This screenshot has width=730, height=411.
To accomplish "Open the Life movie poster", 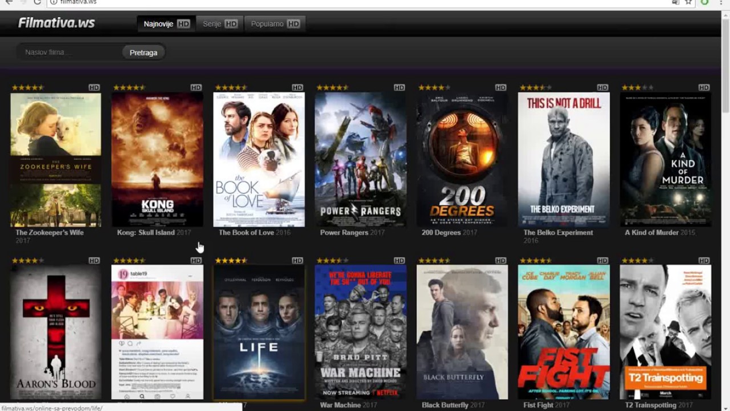I will coord(259,332).
